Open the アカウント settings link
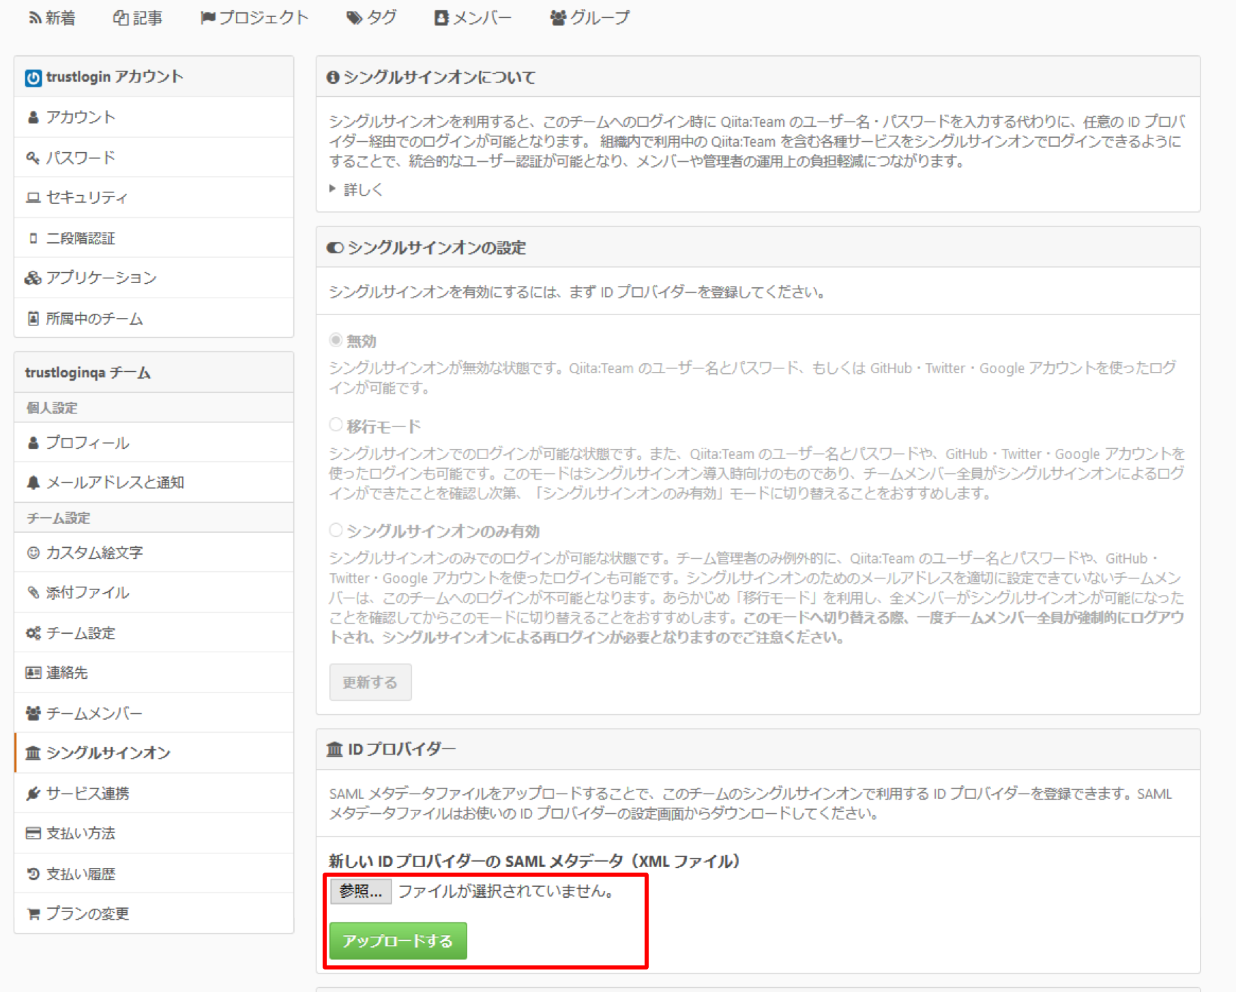 154,117
